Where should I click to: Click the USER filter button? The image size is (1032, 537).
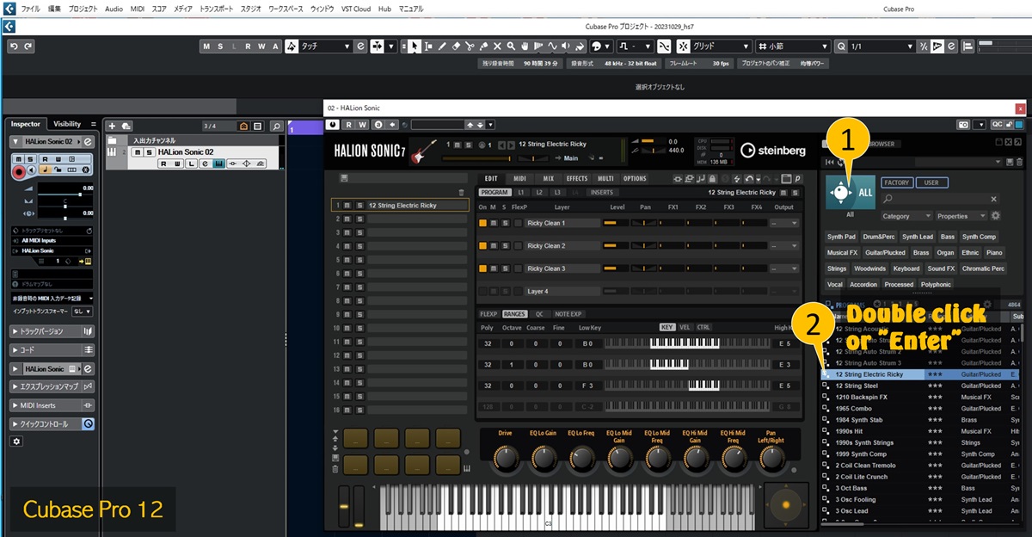[931, 182]
